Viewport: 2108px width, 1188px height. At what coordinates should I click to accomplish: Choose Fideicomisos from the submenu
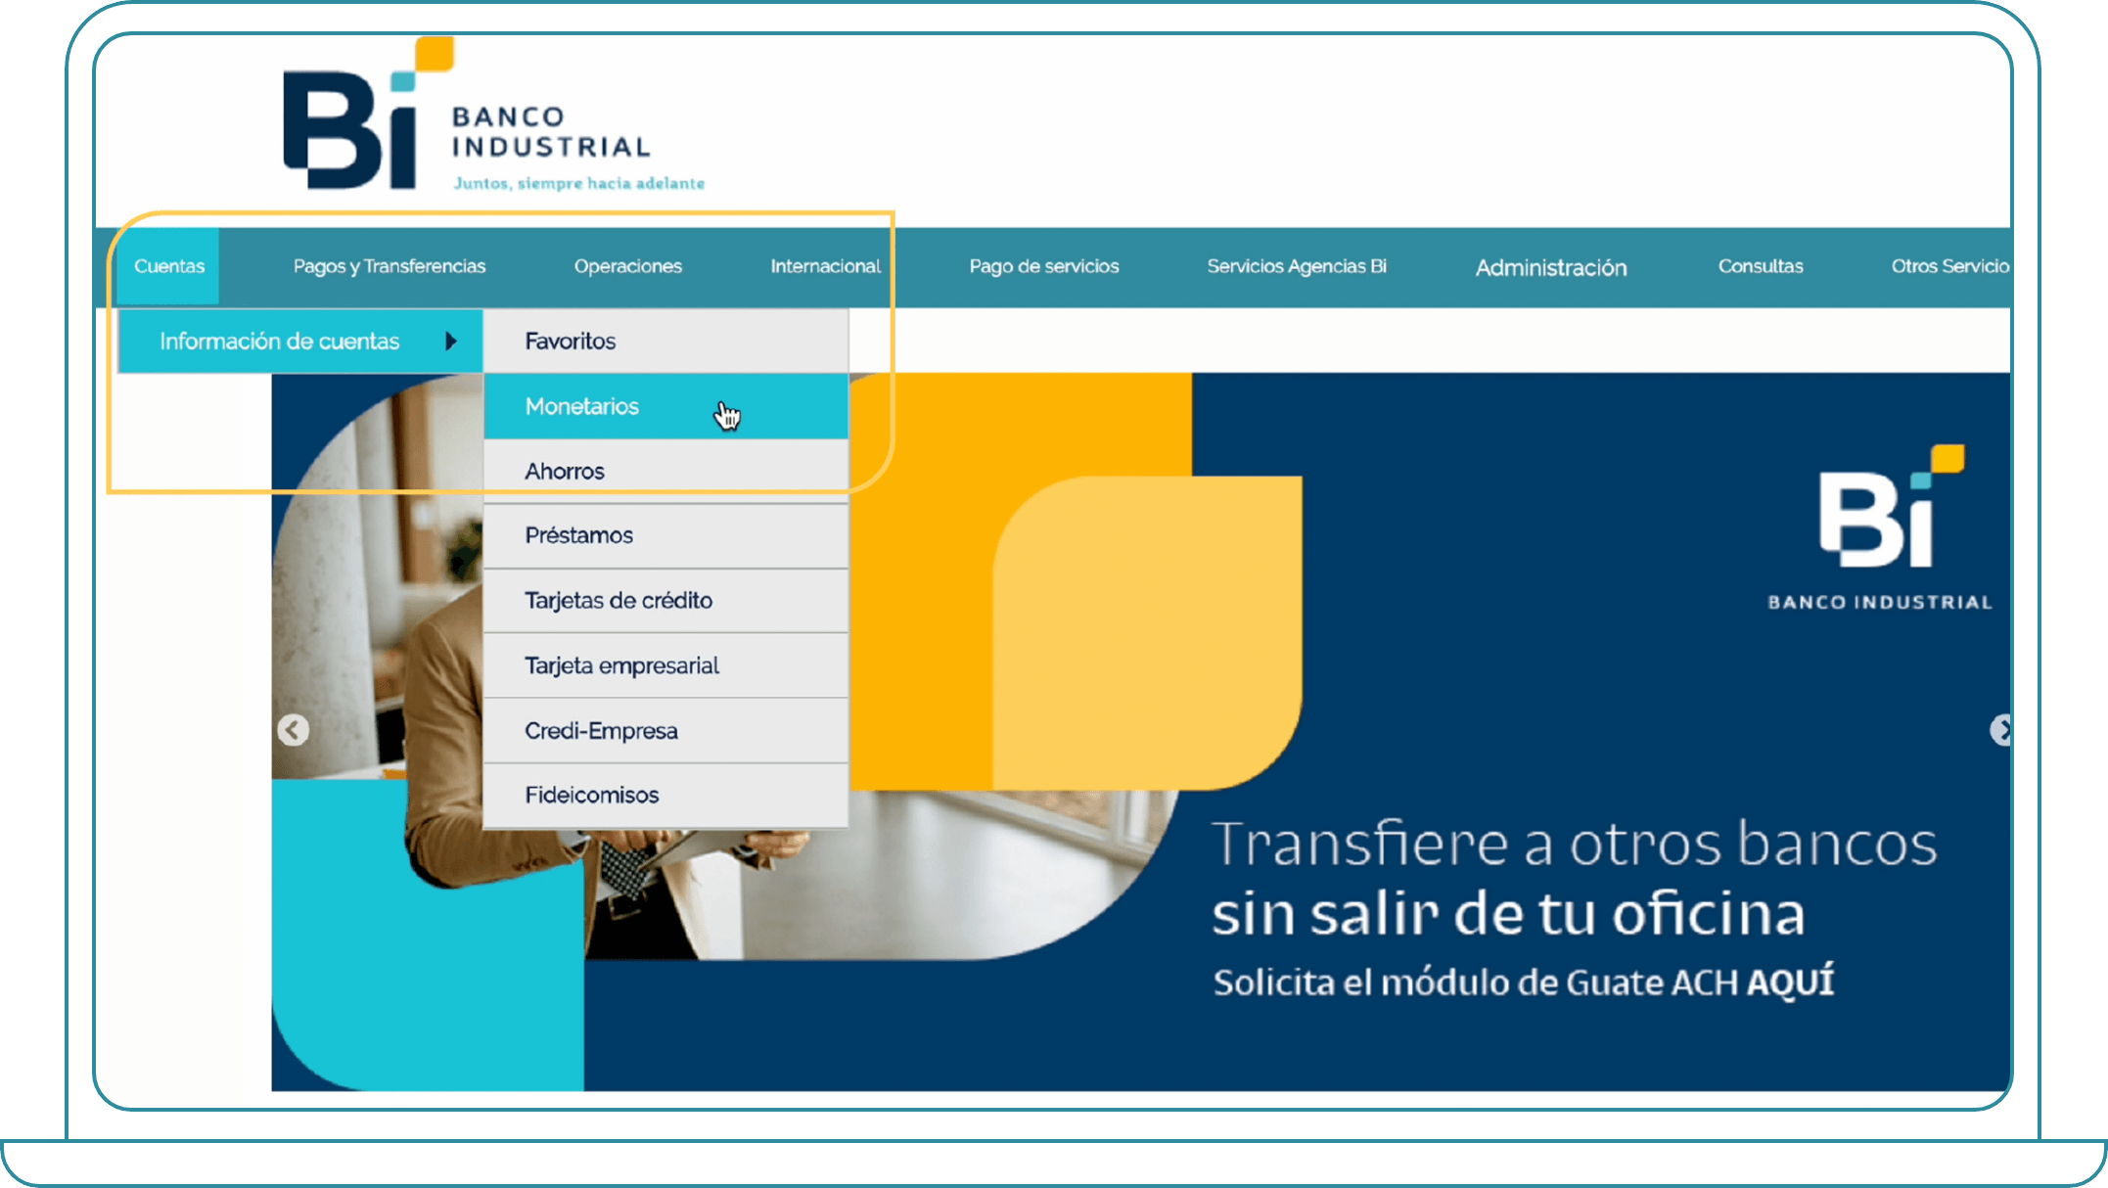point(666,795)
